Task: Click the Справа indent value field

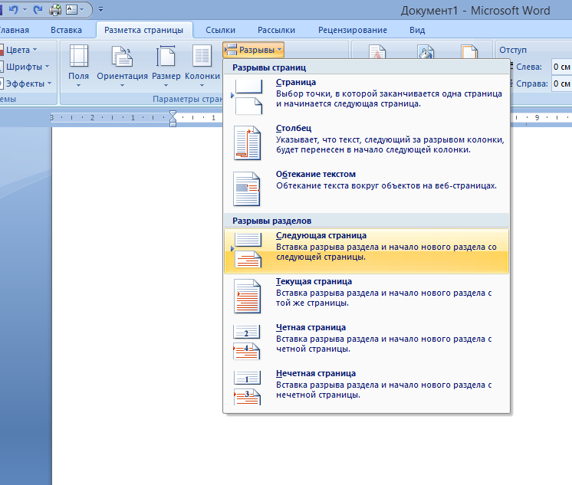Action: tap(561, 84)
